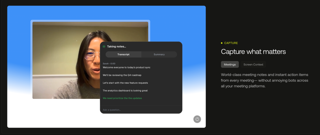Switch to the Transcript tab
The height and width of the screenshot is (135, 320).
[x=123, y=54]
